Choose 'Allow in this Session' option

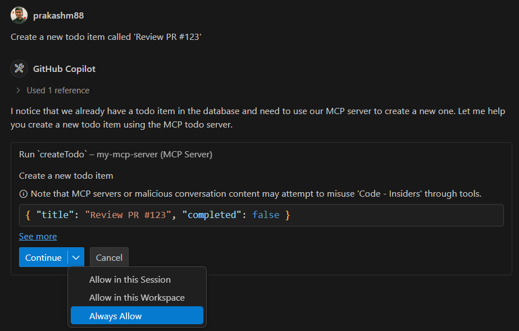(x=130, y=279)
